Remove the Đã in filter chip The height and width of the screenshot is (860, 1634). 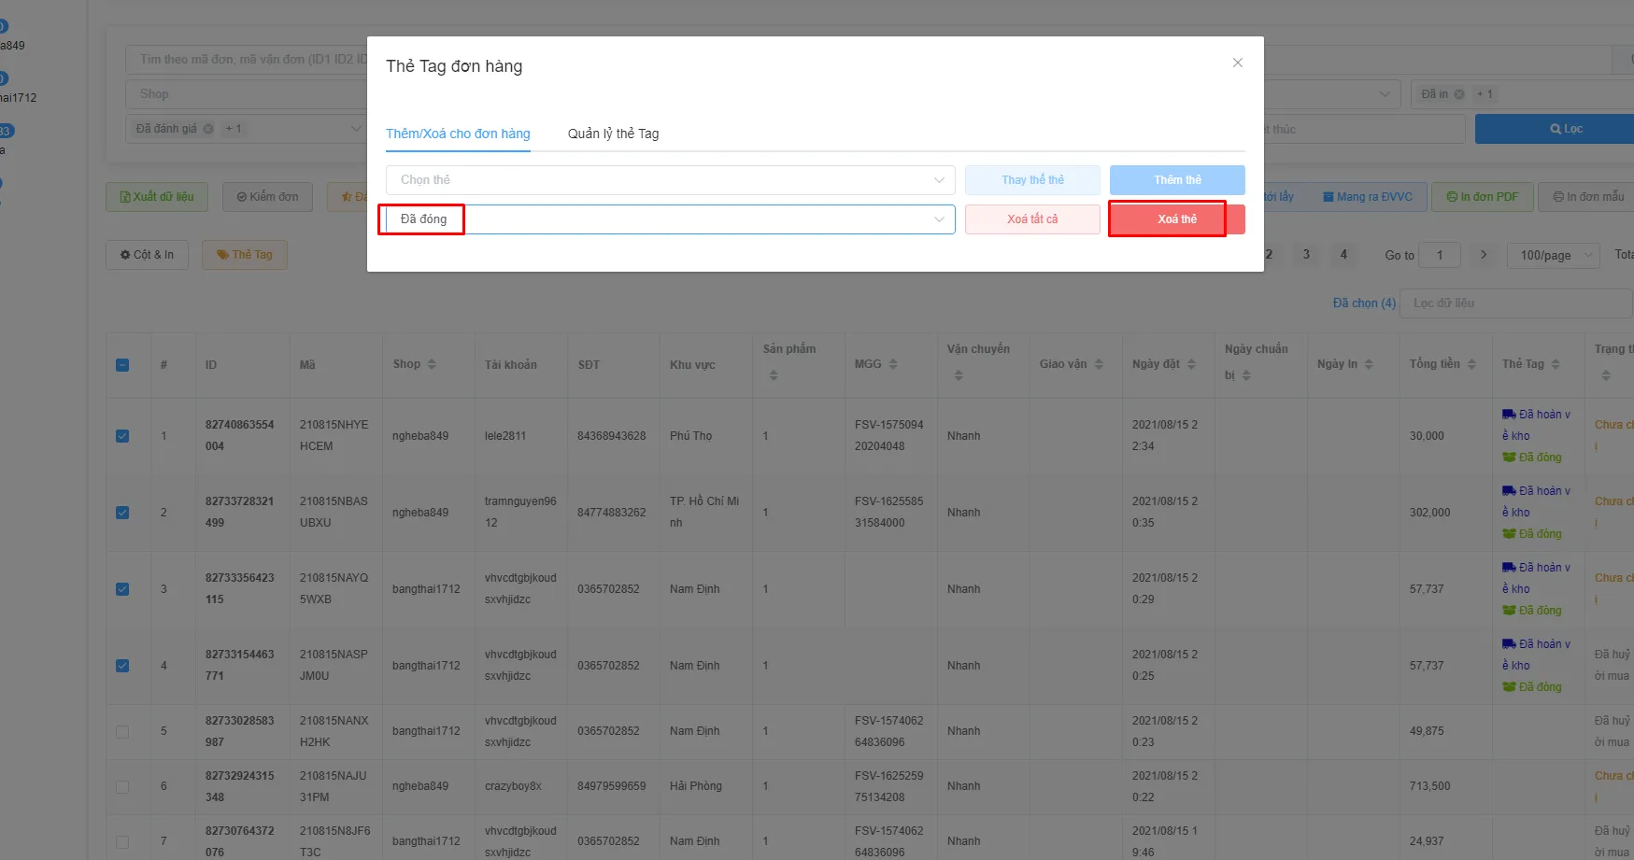click(1459, 94)
